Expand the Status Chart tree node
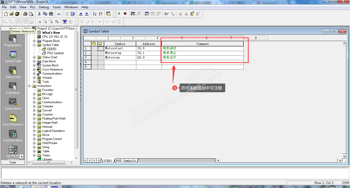Image resolution: width=350 pixels, height=188 pixels. pos(34,57)
